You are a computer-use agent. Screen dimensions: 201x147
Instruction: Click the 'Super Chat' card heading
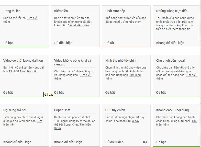62,110
